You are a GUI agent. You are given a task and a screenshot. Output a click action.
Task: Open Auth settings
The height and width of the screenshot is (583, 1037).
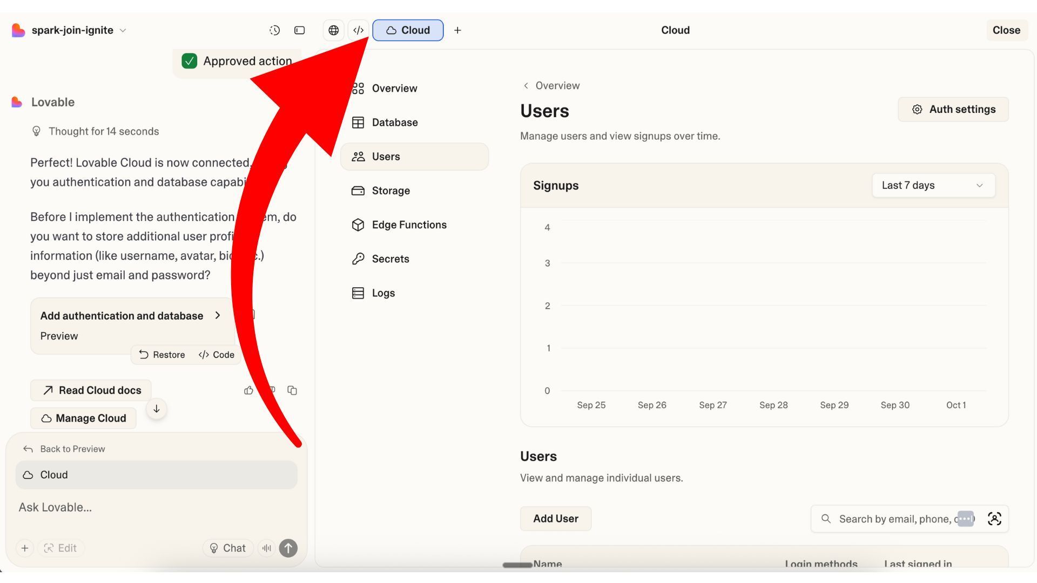tap(953, 110)
